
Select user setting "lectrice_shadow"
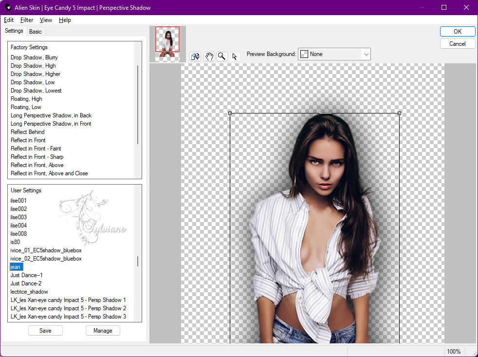click(29, 291)
